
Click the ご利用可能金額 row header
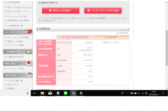pos(46,49)
